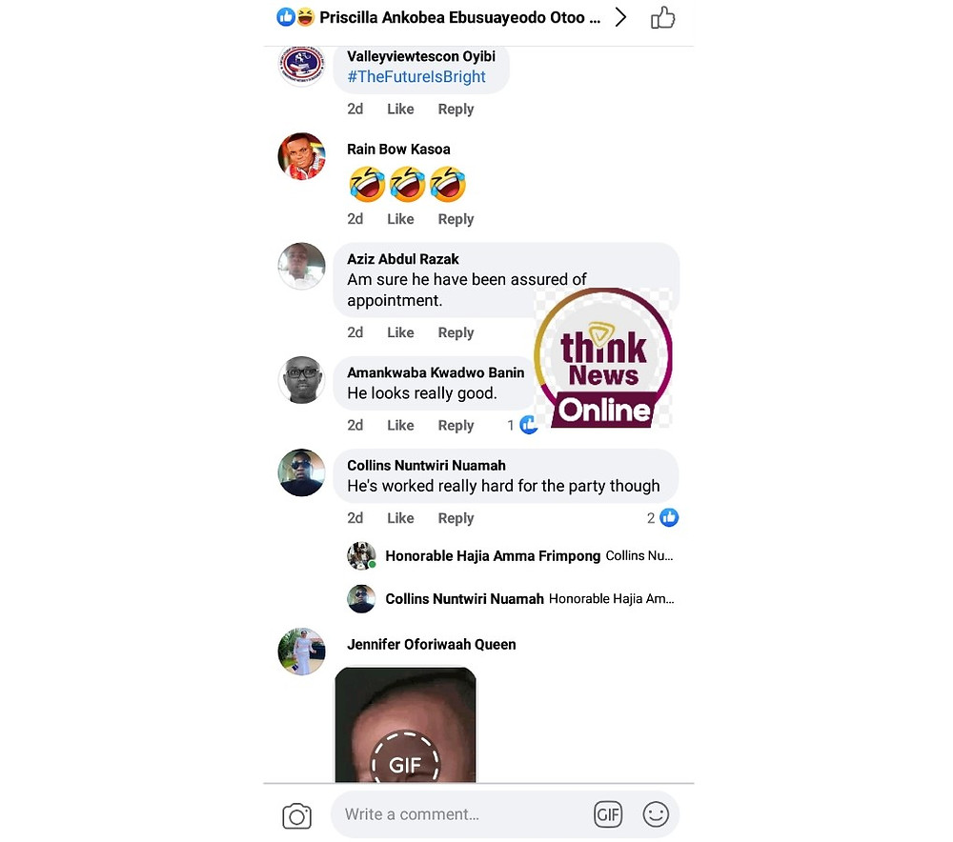Open Amankwaba Kwadwo Banin's profile name
953x842 pixels.
coord(436,373)
